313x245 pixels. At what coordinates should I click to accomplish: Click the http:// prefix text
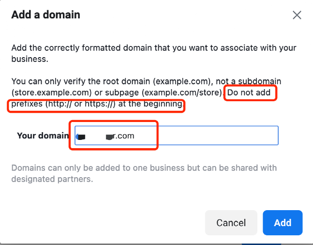point(60,104)
